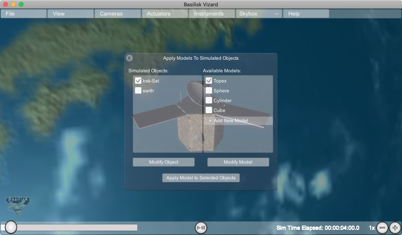Open the Actuators menu
Image resolution: width=402 pixels, height=235 pixels.
pyautogui.click(x=164, y=14)
